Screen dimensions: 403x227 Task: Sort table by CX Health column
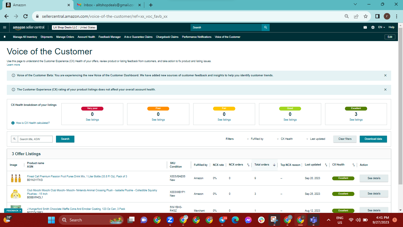click(354, 165)
